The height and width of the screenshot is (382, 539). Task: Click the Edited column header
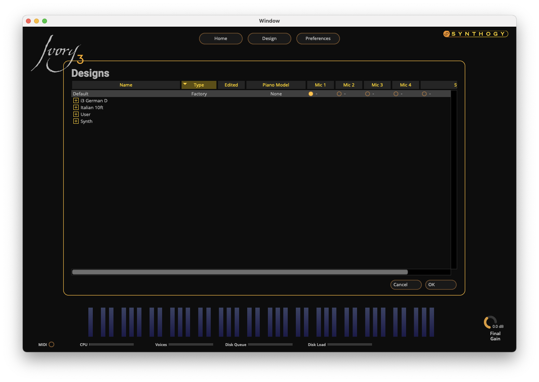pos(231,85)
